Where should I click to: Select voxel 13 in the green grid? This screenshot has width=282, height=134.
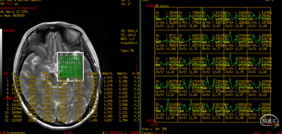pyautogui.click(x=70, y=67)
